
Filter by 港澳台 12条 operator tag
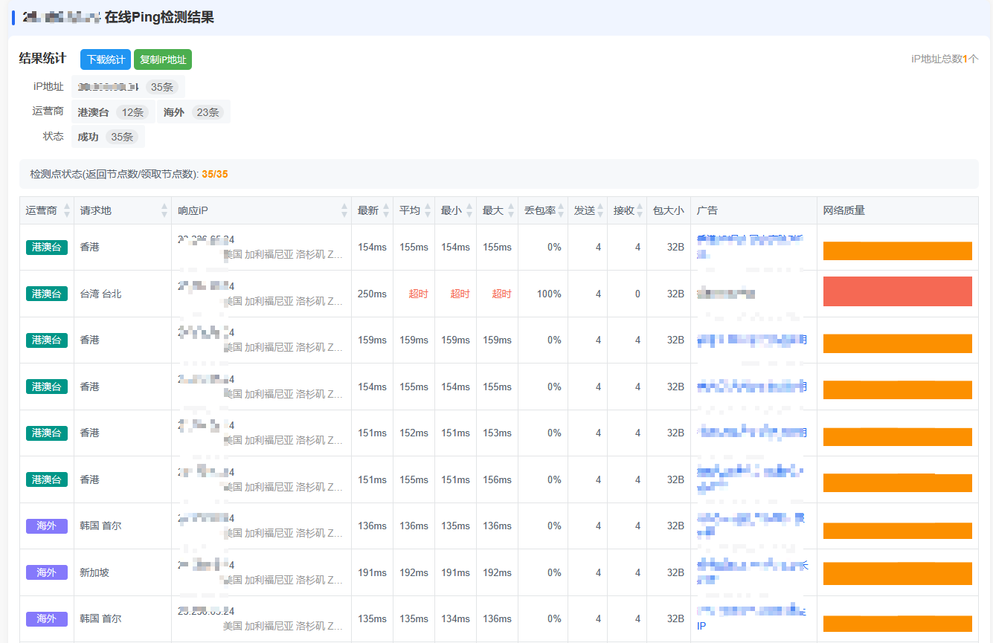[113, 112]
